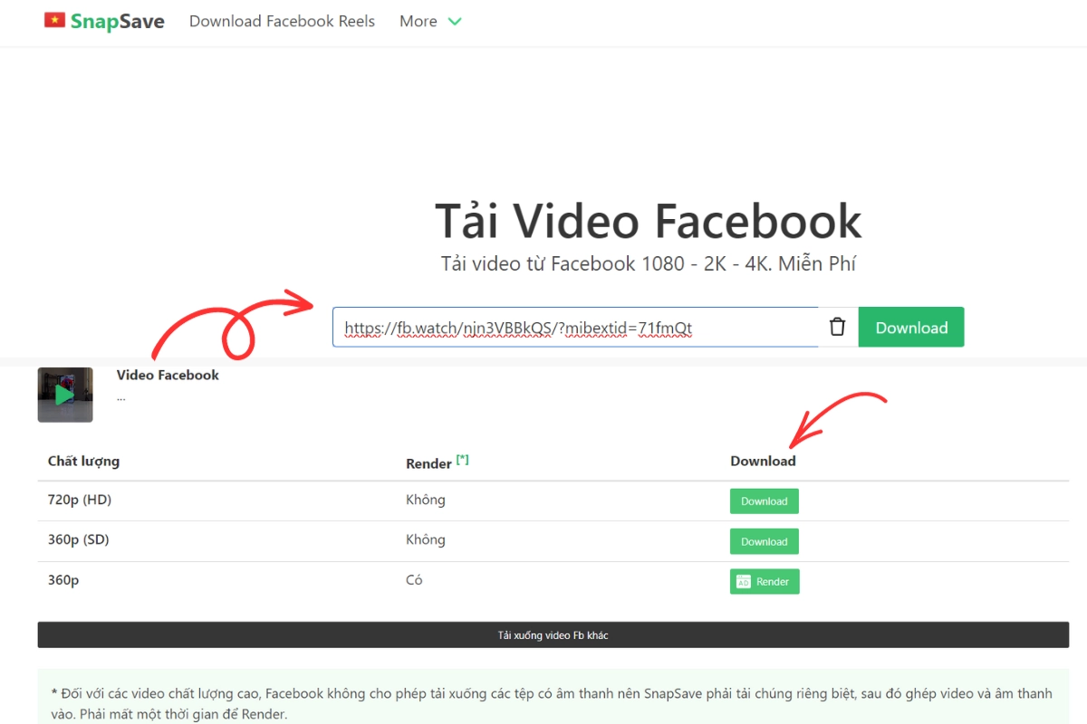This screenshot has width=1087, height=724.
Task: Expand the More menu chevron
Action: (x=453, y=22)
